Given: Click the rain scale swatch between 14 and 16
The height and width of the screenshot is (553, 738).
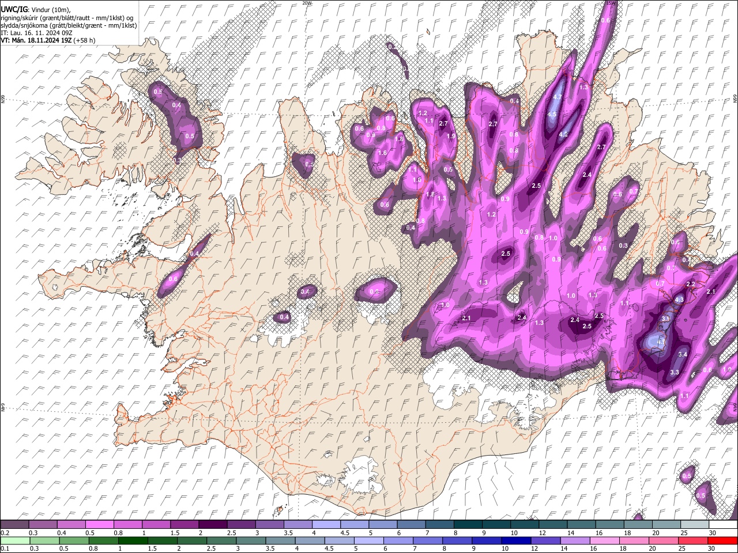Looking at the screenshot, I should [x=577, y=540].
